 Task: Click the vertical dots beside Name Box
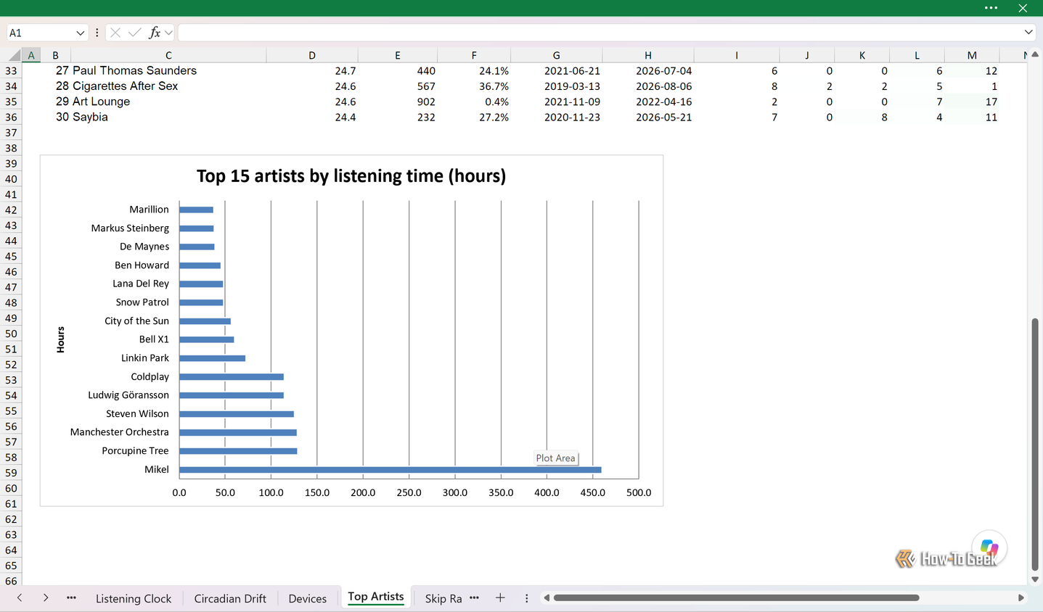pyautogui.click(x=97, y=33)
